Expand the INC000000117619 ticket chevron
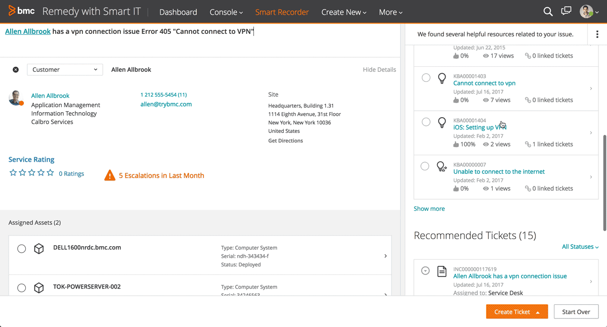The image size is (607, 327). (591, 282)
